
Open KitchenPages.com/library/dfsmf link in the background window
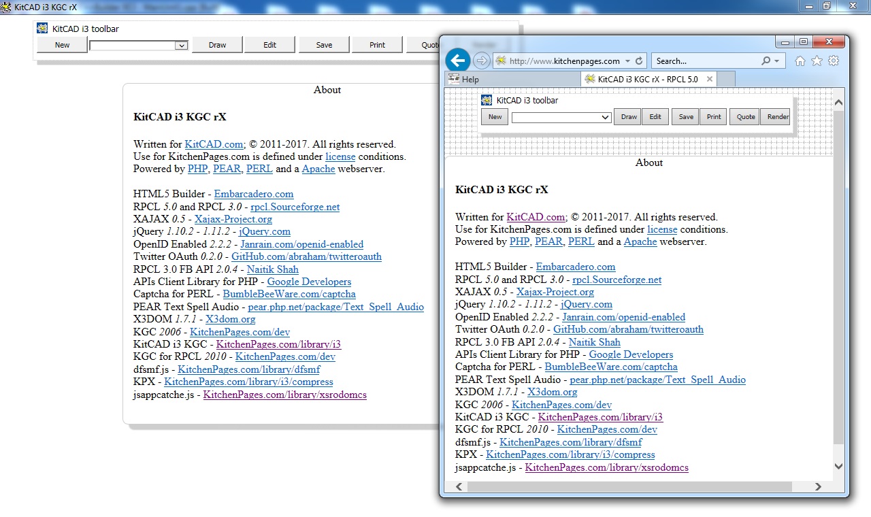click(x=249, y=369)
